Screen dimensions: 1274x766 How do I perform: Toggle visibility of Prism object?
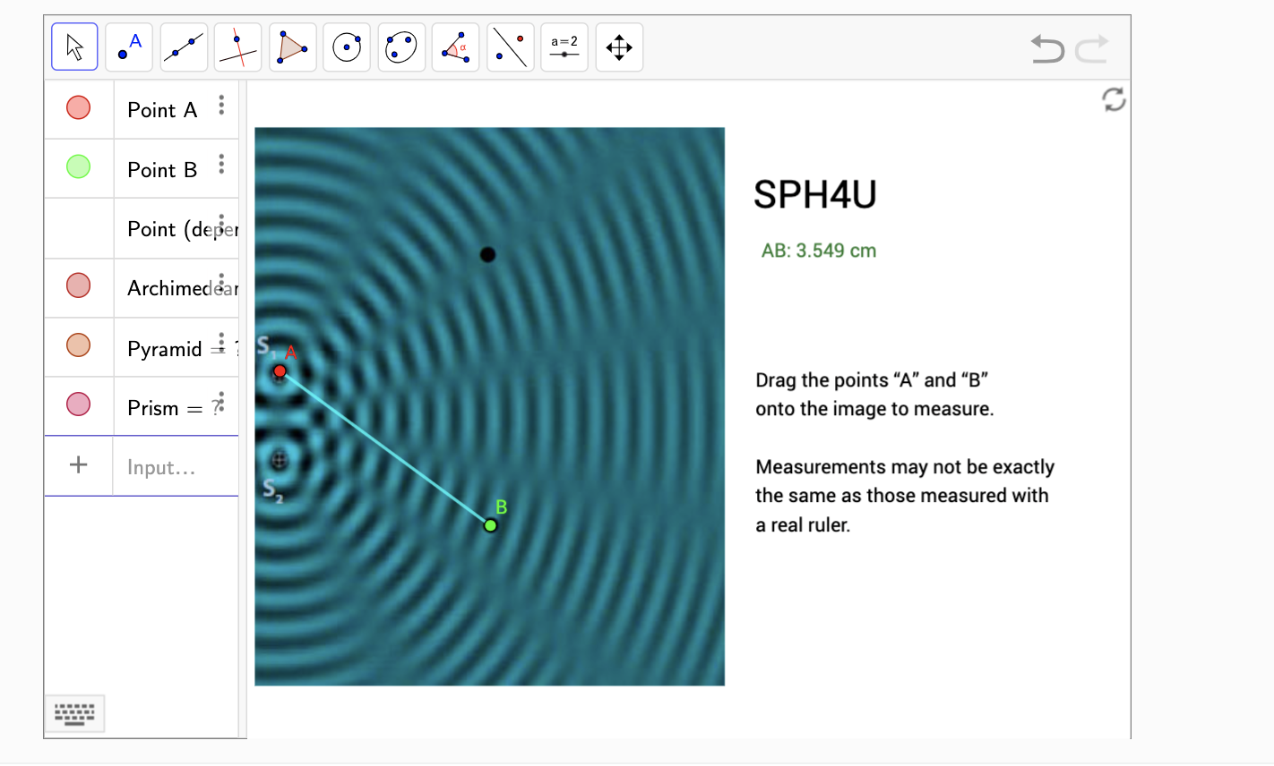[x=79, y=404]
